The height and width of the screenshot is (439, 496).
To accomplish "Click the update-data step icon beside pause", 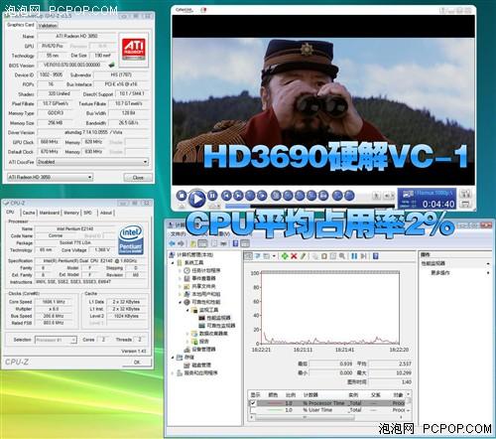I will [x=363, y=256].
